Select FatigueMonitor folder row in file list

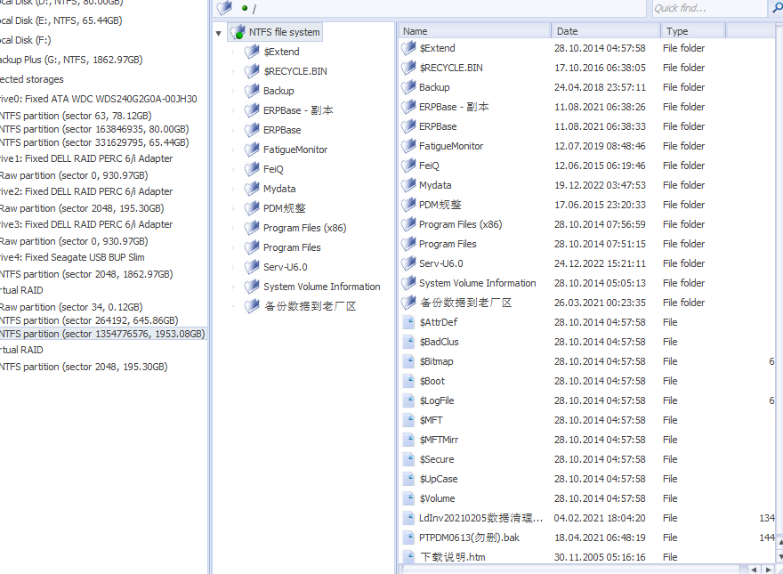pyautogui.click(x=587, y=146)
